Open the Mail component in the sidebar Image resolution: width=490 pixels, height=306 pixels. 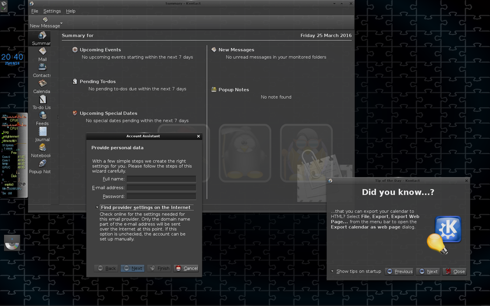[42, 55]
